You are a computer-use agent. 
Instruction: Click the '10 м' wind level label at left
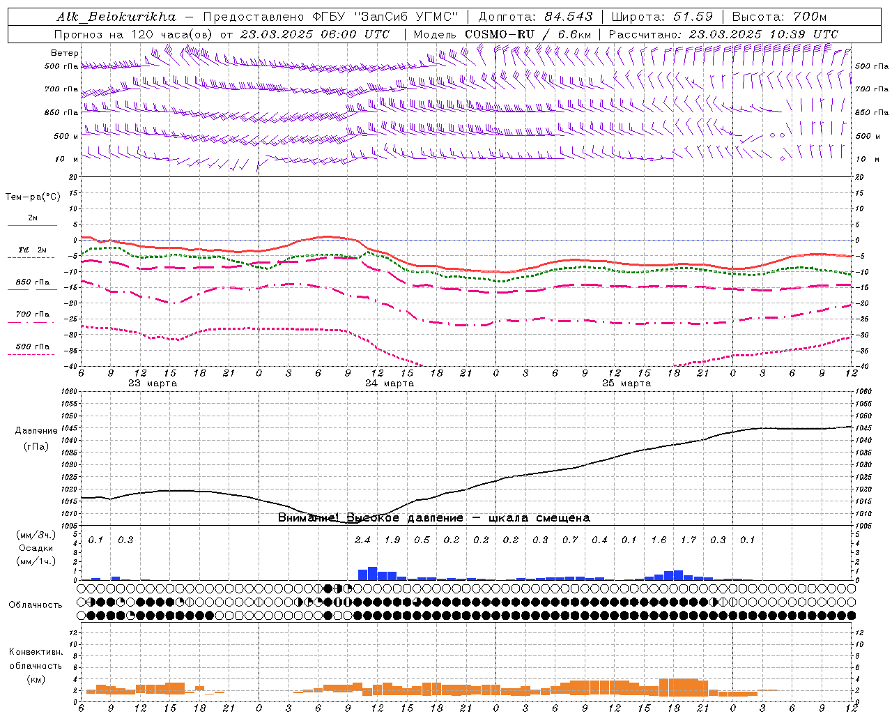(66, 159)
